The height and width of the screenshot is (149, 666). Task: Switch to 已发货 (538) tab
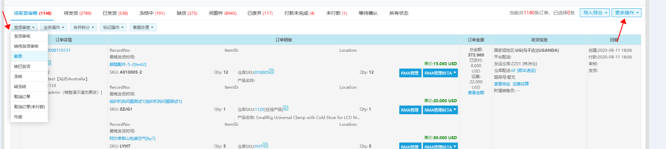116,13
